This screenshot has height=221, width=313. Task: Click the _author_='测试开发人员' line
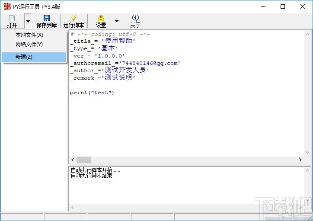pos(109,70)
